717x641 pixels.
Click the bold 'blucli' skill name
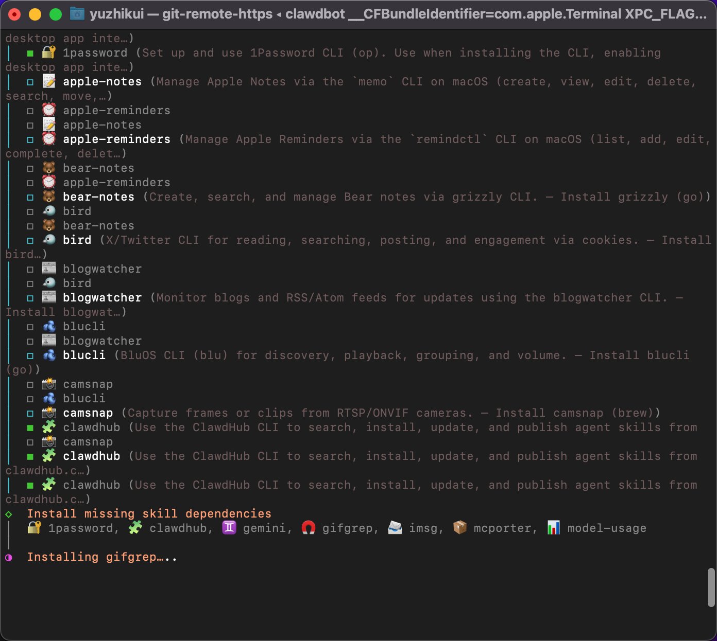tap(84, 355)
